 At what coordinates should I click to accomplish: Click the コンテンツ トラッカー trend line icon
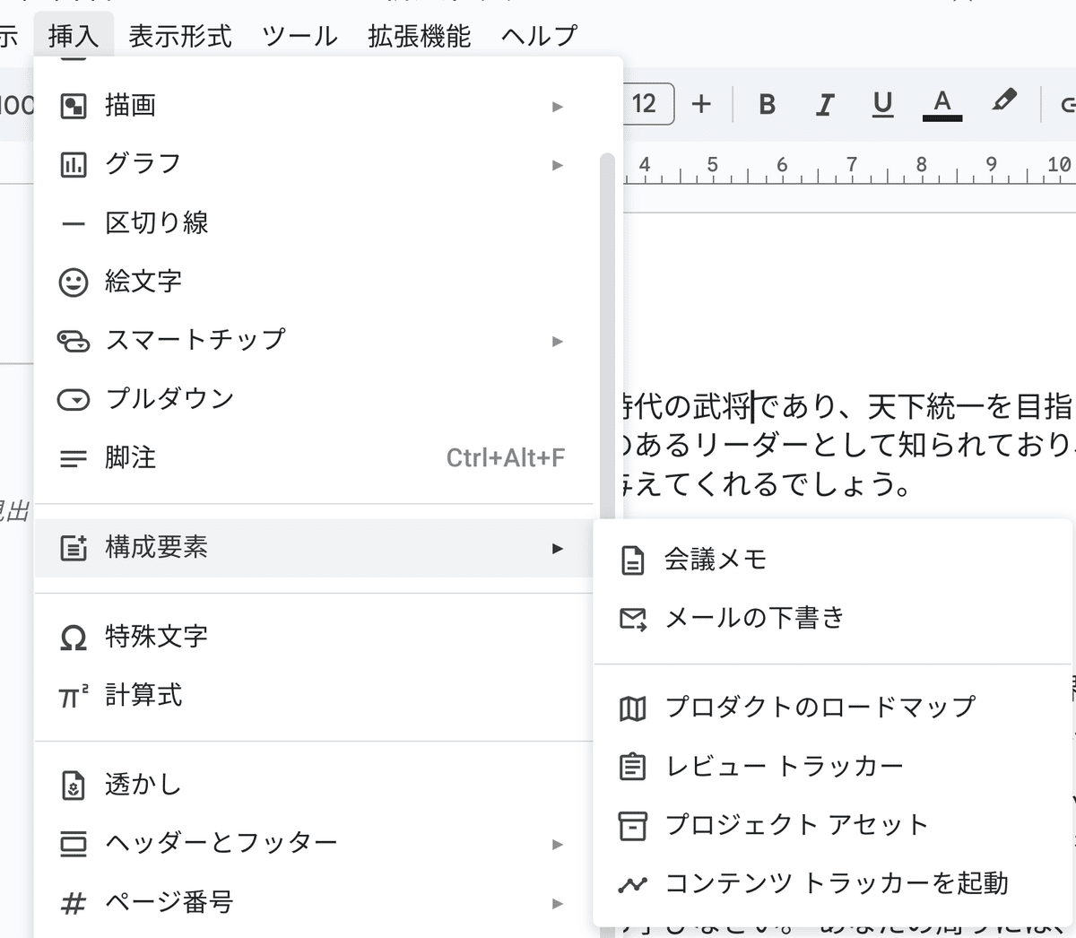[x=633, y=885]
